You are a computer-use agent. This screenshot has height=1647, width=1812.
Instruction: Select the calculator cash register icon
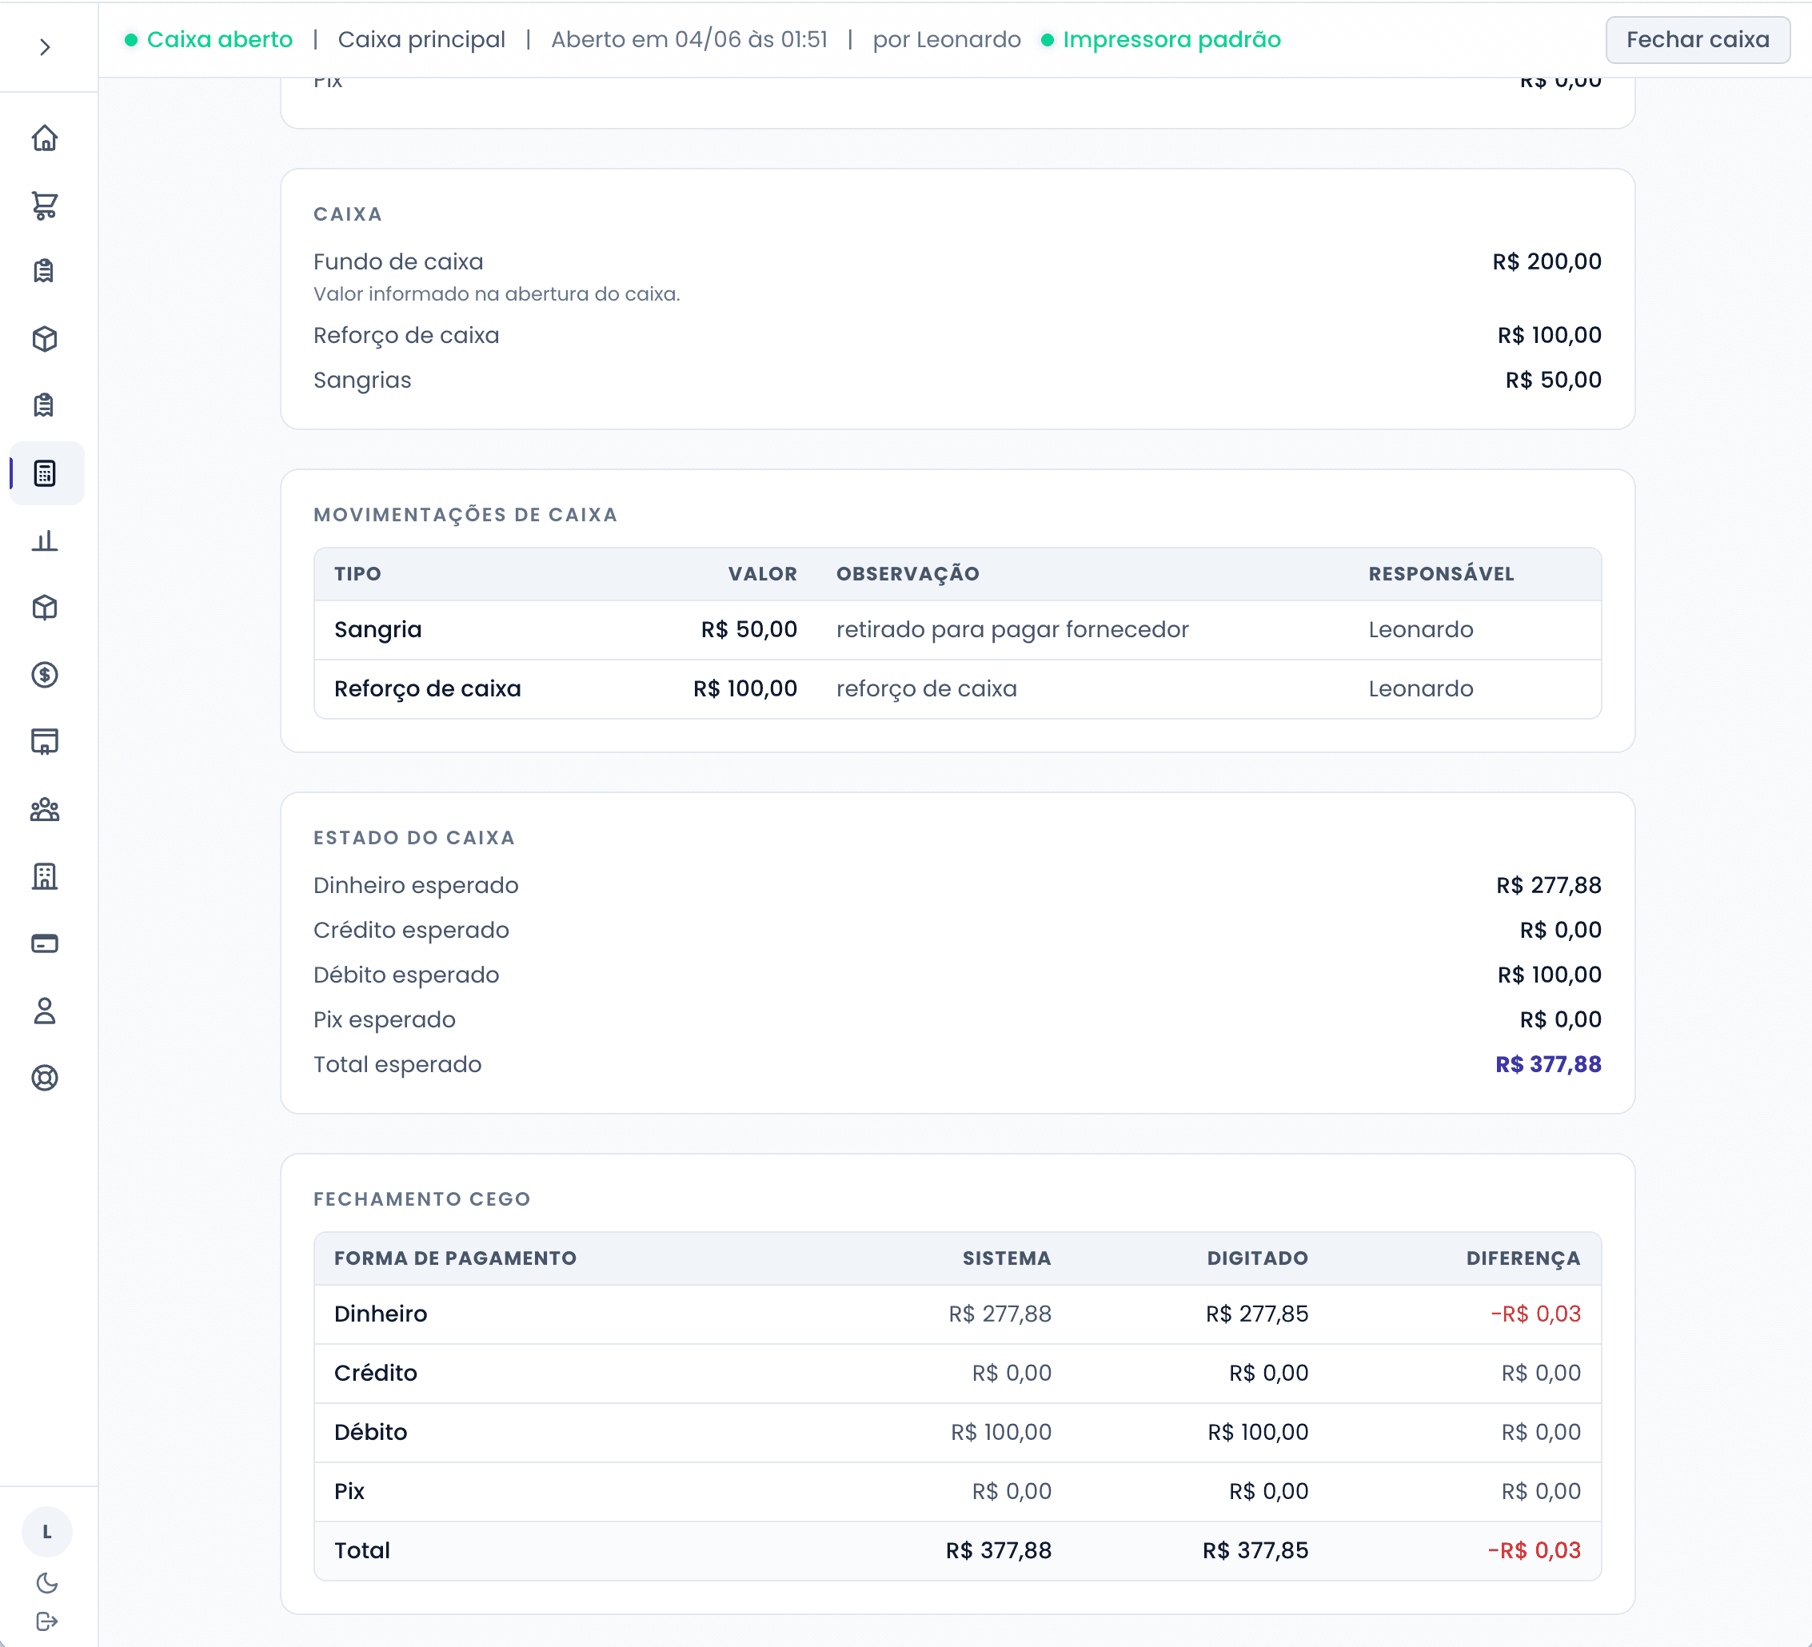pos(45,473)
